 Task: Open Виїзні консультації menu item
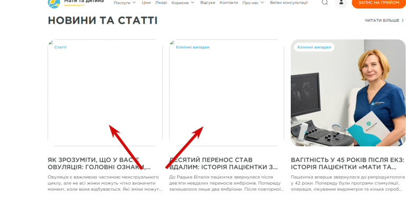pos(289,3)
